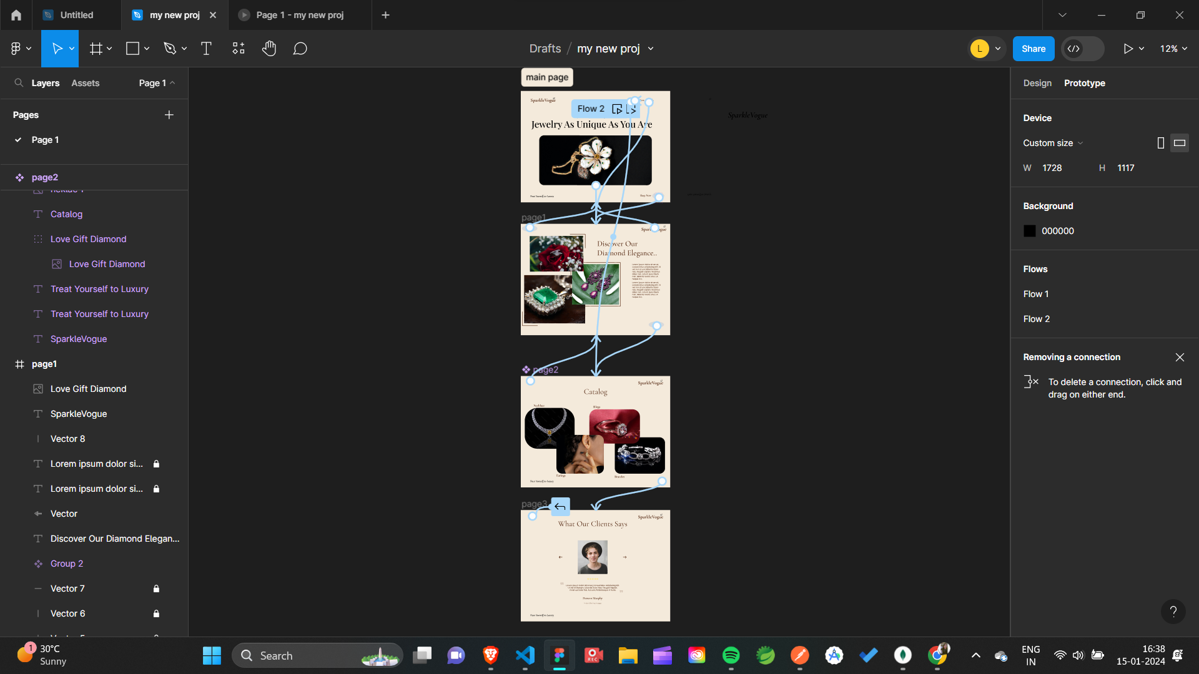Switch to the Layers tab
Image resolution: width=1199 pixels, height=674 pixels.
point(46,83)
